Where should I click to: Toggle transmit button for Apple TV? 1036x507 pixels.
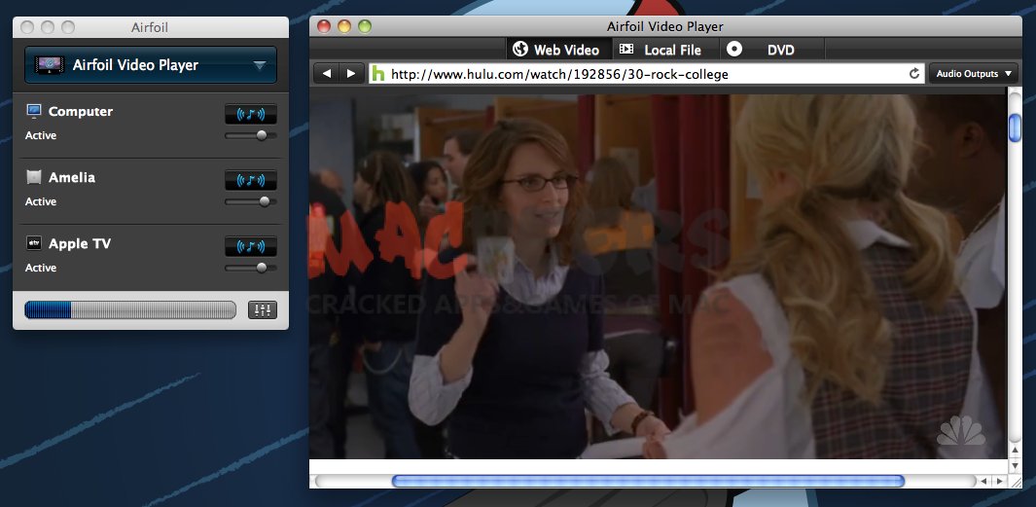250,246
